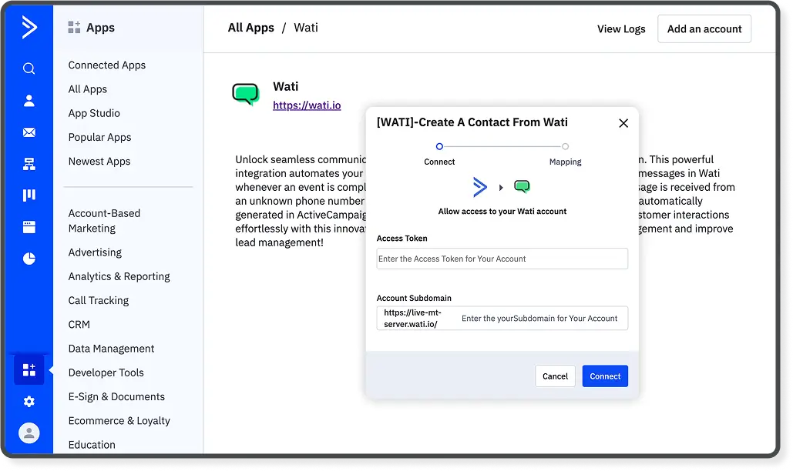Click the ActiveCampaign arrow logo in dialog
The width and height of the screenshot is (793, 471).
tap(479, 187)
